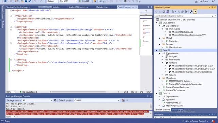
Task: Select MainWindow.xaml in Crud.UI
Action: 174,106
